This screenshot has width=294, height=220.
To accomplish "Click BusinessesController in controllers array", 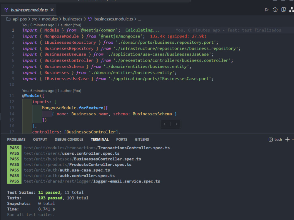I will click(91, 132).
